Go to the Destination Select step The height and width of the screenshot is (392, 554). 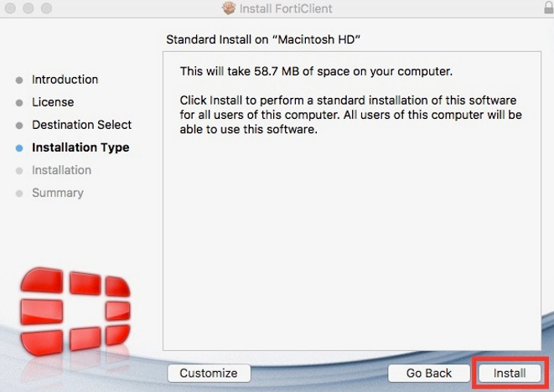[x=81, y=125]
